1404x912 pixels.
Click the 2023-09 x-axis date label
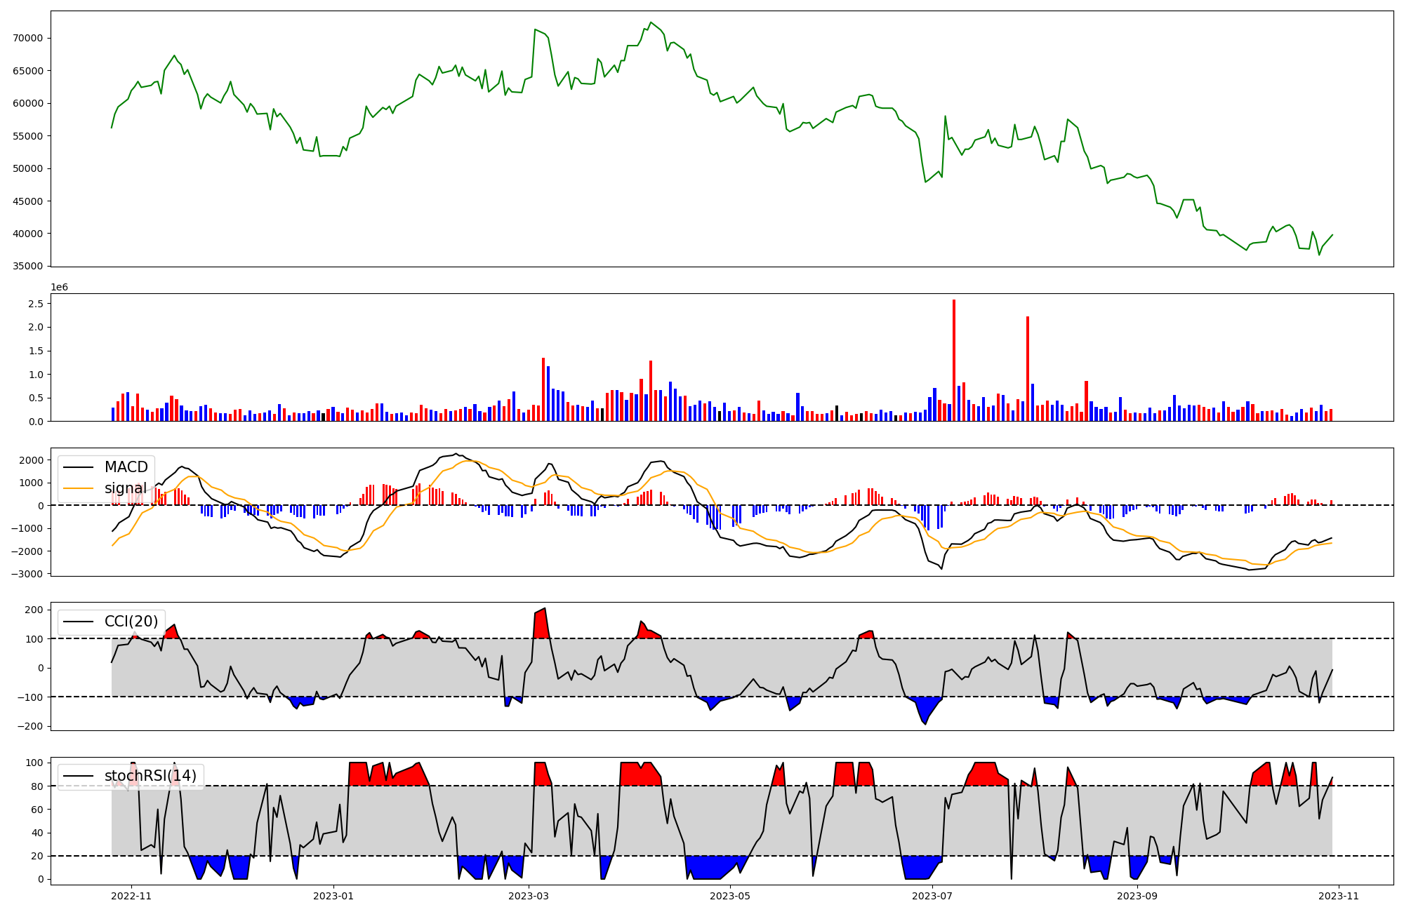(1137, 896)
